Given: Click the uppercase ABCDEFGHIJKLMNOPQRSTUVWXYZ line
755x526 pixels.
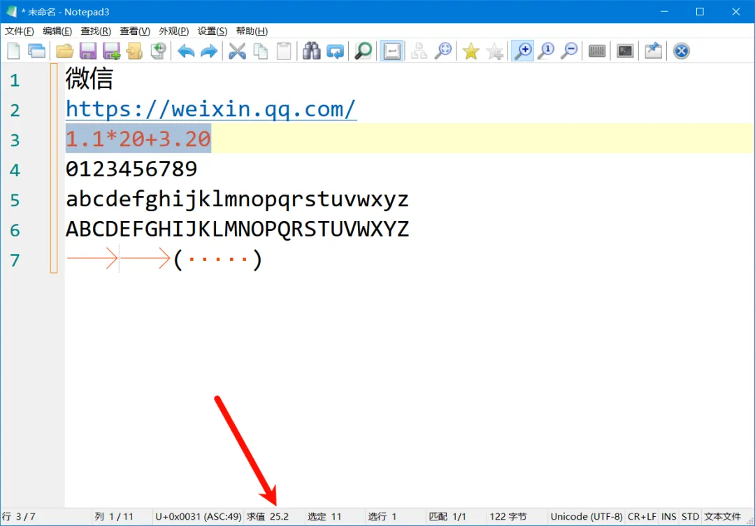Looking at the screenshot, I should pyautogui.click(x=238, y=229).
